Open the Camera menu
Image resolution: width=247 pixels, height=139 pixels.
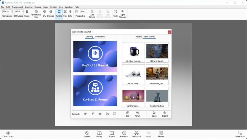[38, 7]
